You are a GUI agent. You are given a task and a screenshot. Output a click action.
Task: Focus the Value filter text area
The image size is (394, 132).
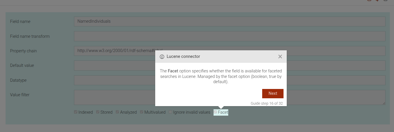point(114,97)
